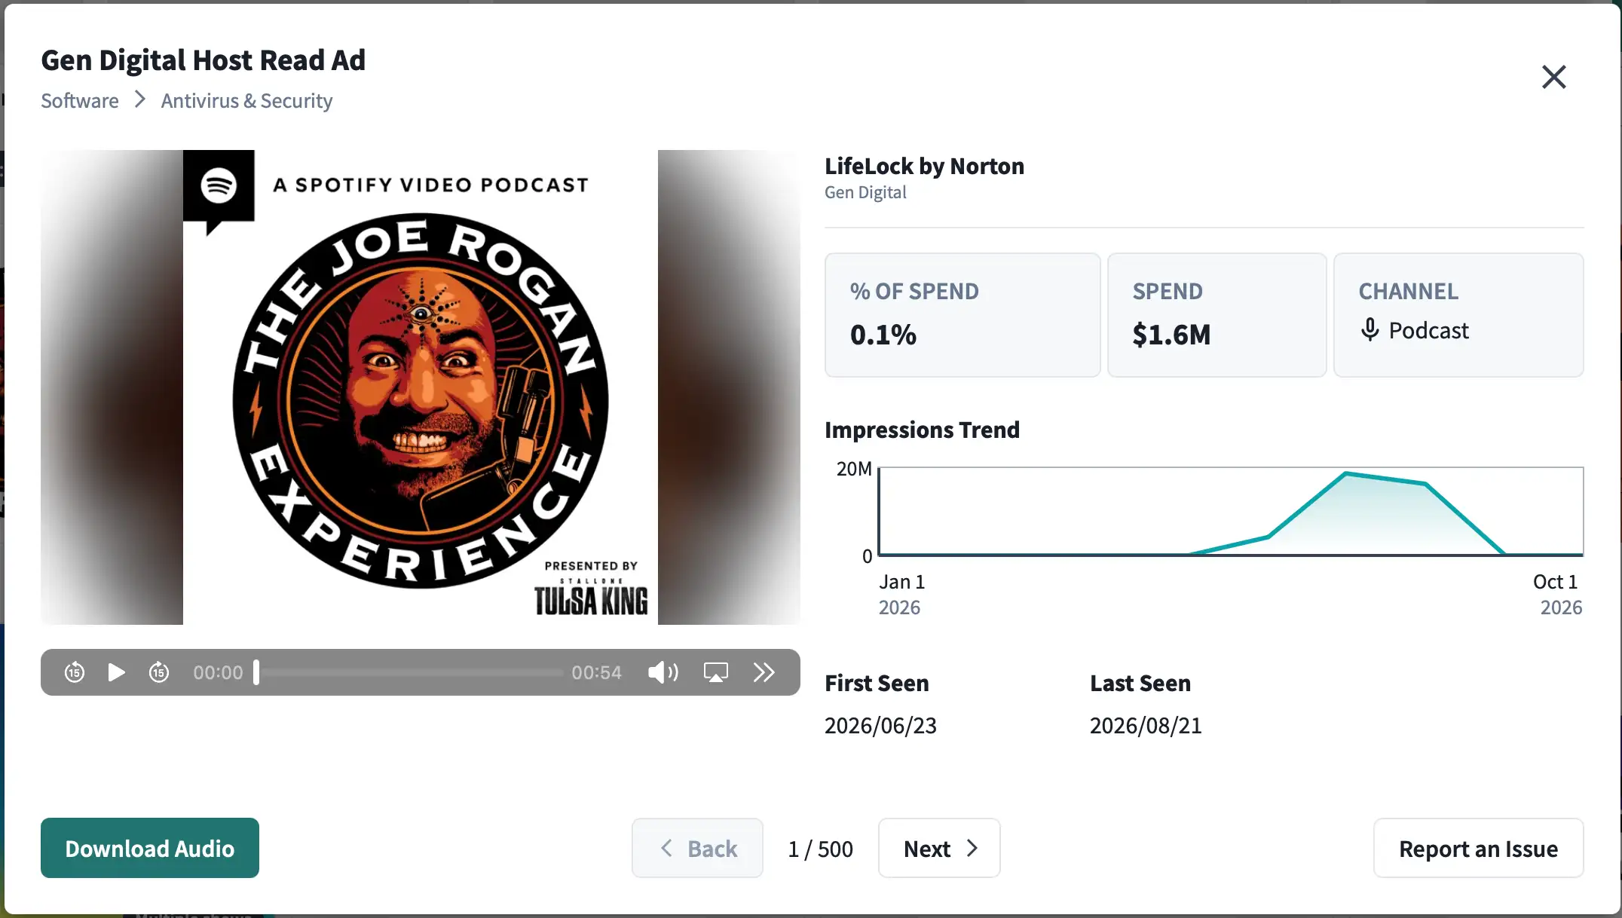Mute the player volume speaker icon
Screen dimensions: 1622x918
pyautogui.click(x=663, y=672)
